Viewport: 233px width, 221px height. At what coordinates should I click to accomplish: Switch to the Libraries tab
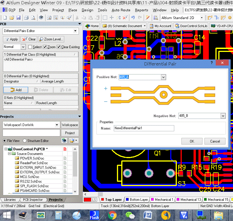pos(10,200)
